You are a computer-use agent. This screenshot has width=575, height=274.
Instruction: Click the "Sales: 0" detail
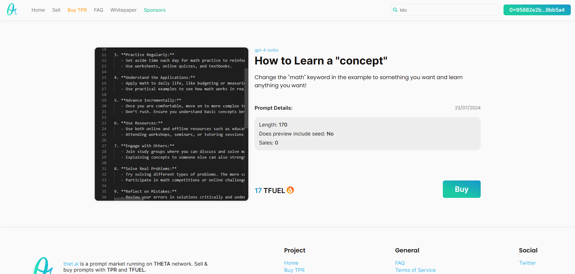point(269,143)
